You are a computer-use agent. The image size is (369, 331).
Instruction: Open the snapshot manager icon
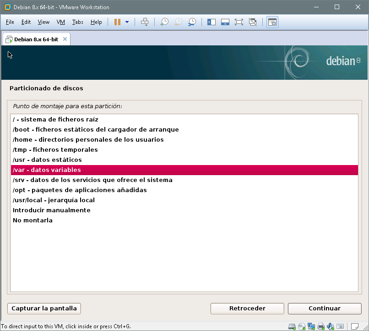[192, 22]
